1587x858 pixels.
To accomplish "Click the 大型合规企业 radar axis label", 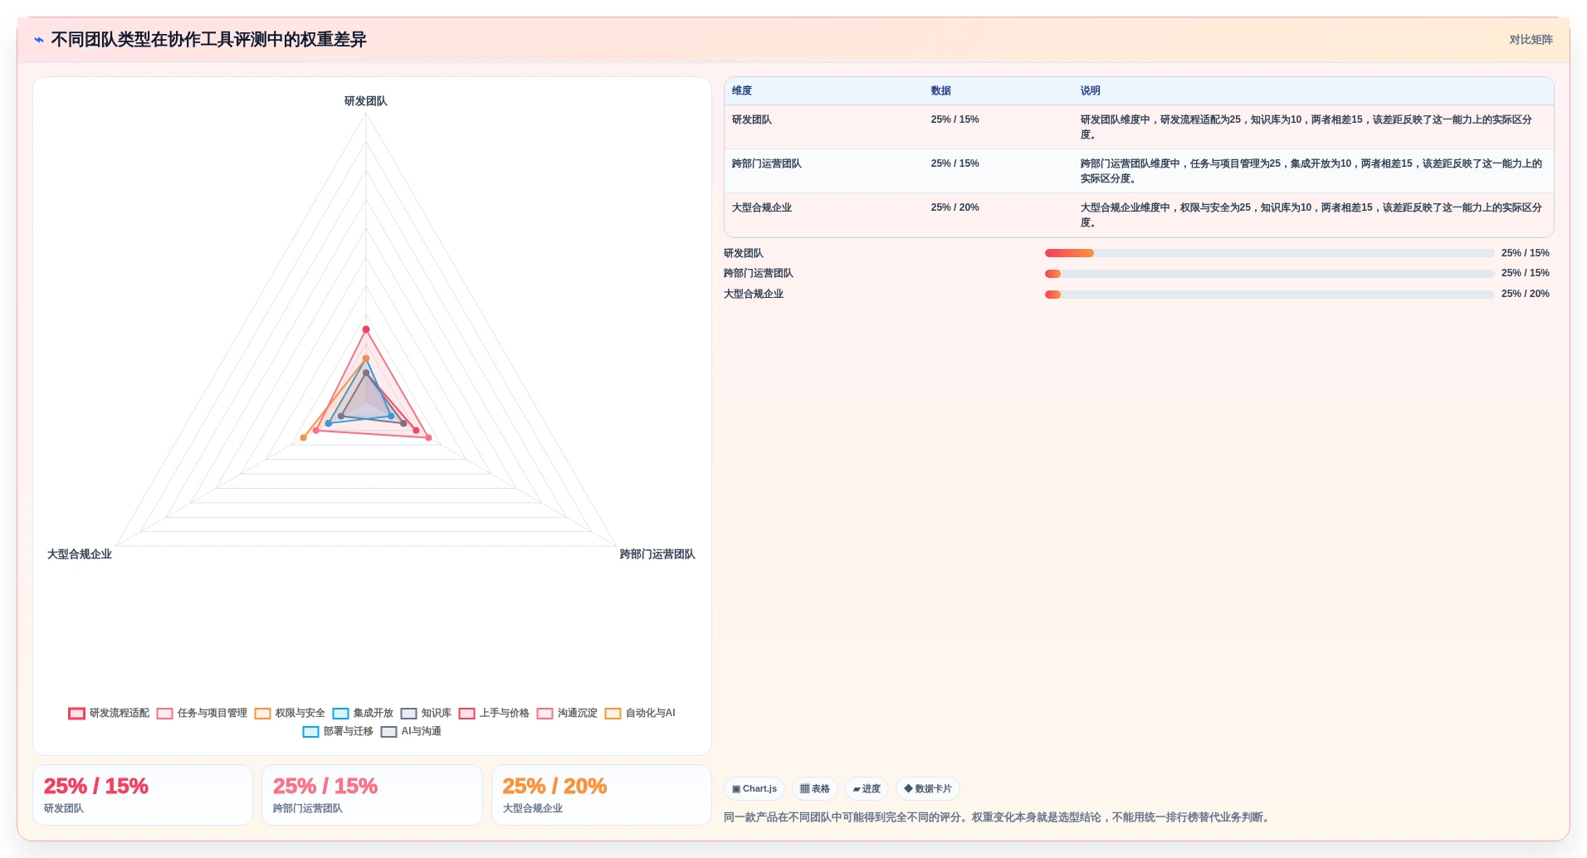I will pyautogui.click(x=80, y=554).
